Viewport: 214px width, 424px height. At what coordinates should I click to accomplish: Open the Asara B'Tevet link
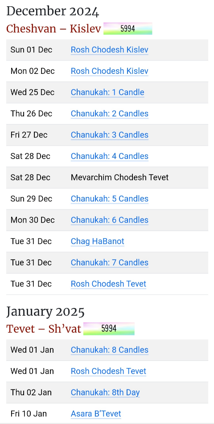[96, 414]
